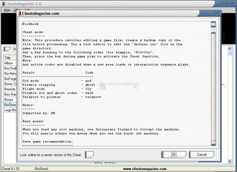
Task: Click the "BioShock" heading in the cheat text
Action: [31, 24]
